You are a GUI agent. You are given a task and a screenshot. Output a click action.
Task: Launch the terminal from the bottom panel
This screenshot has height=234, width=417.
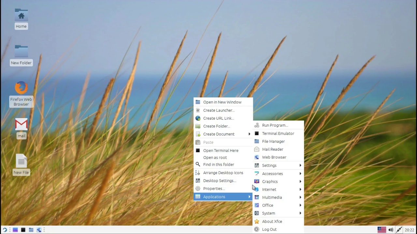23,230
